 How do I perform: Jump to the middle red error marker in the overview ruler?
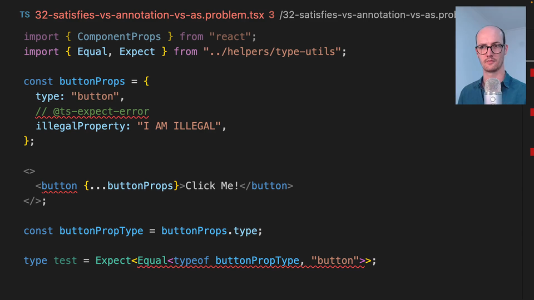click(531, 112)
